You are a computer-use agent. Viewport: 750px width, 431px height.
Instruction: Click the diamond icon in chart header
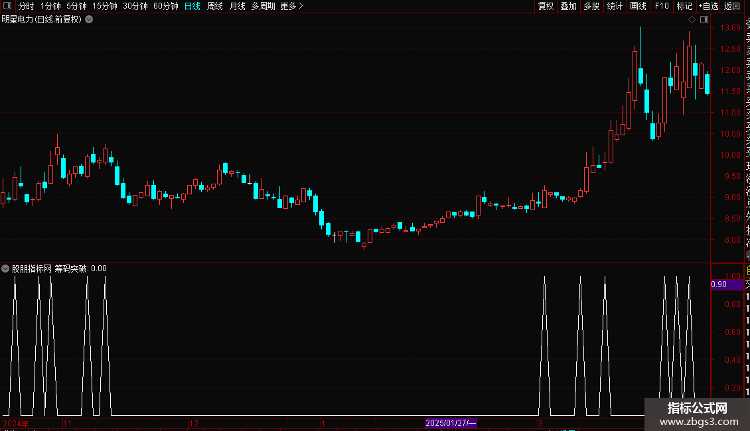692,20
